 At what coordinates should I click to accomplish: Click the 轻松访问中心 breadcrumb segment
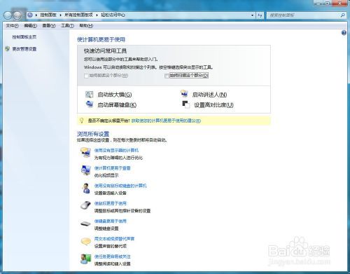[113, 15]
